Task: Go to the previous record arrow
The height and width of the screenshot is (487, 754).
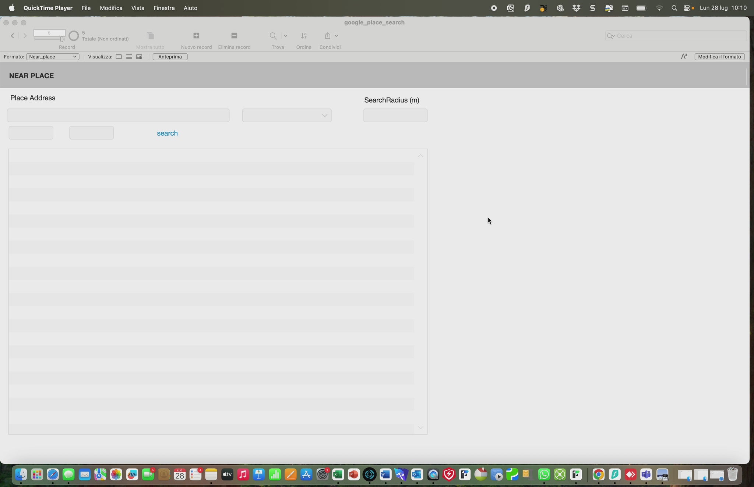Action: coord(13,36)
